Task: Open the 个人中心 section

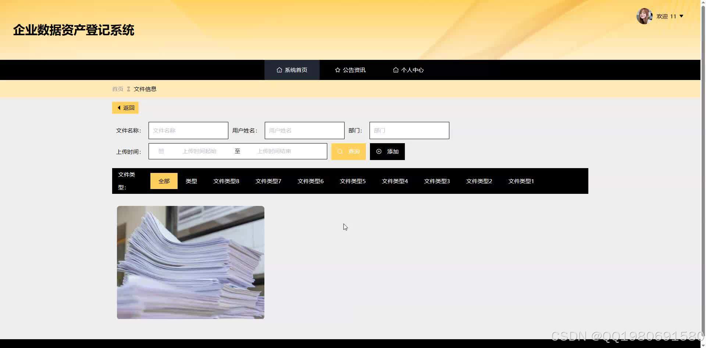Action: pyautogui.click(x=413, y=70)
